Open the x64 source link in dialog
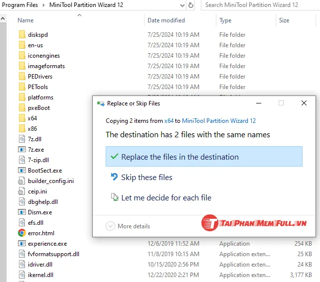This screenshot has height=282, width=320. click(x=169, y=121)
